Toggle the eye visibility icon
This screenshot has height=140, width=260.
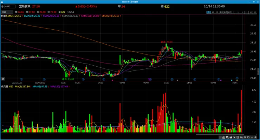245,137
